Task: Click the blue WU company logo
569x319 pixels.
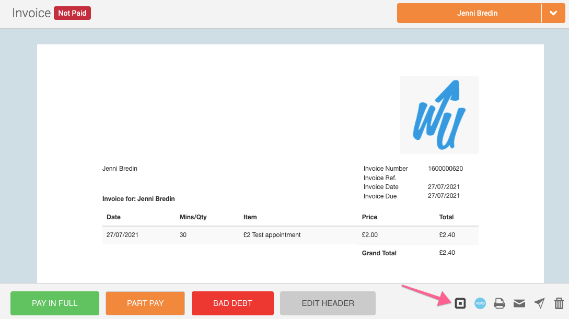Action: click(439, 114)
